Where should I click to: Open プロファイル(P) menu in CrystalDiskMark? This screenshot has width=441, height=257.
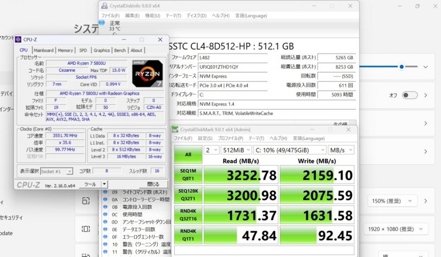coord(230,138)
